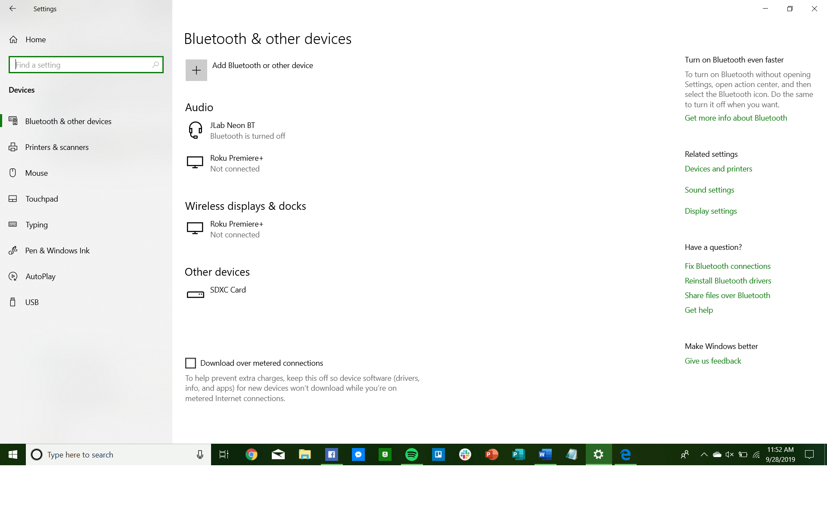Open File Explorer from the taskbar
827x529 pixels.
point(305,454)
